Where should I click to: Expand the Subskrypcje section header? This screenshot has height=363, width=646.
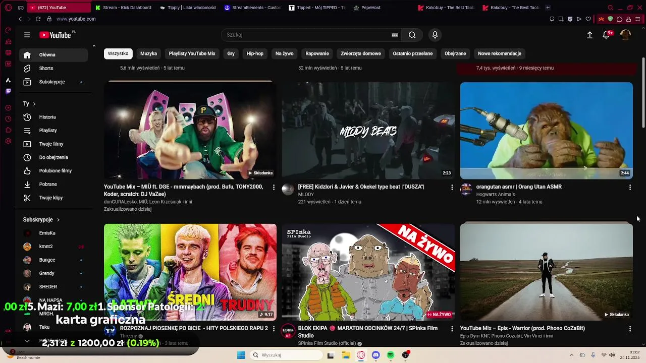click(x=41, y=220)
